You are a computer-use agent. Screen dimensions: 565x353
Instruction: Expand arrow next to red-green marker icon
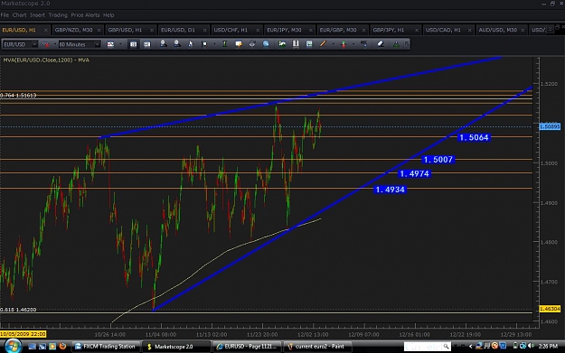(353, 44)
